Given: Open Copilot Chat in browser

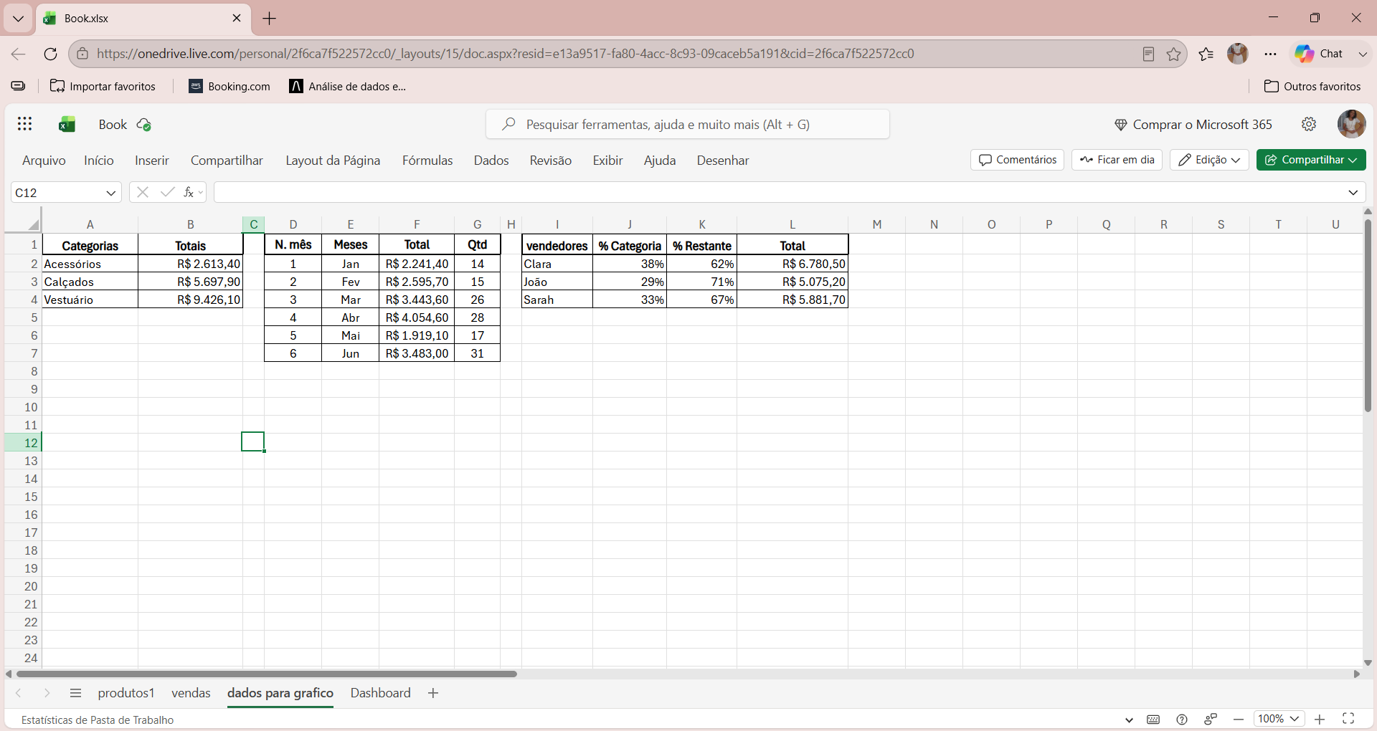Looking at the screenshot, I should coord(1319,54).
